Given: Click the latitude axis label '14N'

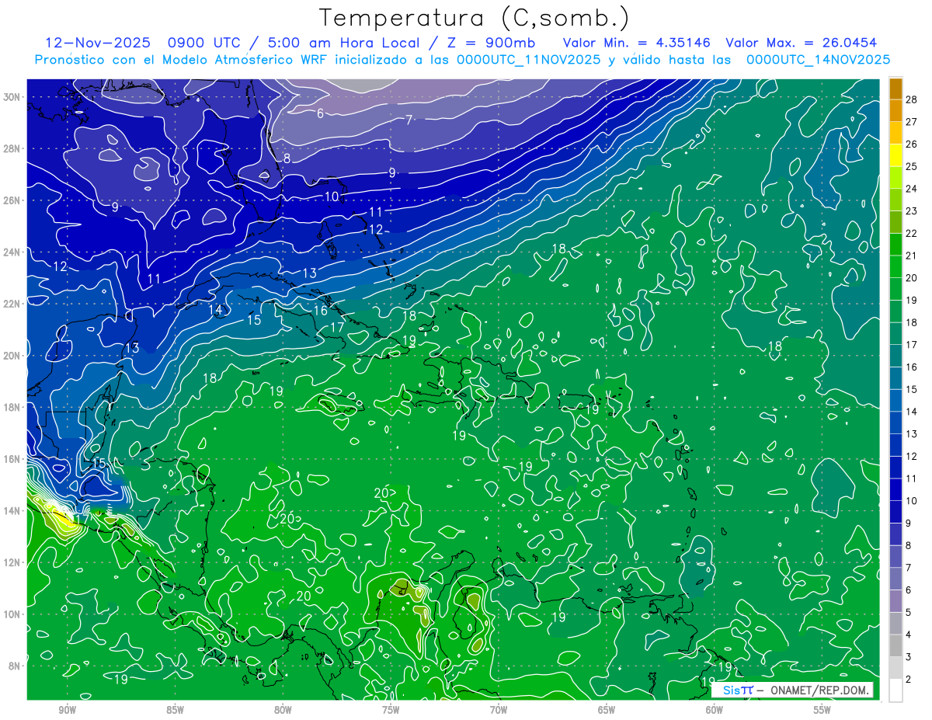Looking at the screenshot, I should [11, 511].
